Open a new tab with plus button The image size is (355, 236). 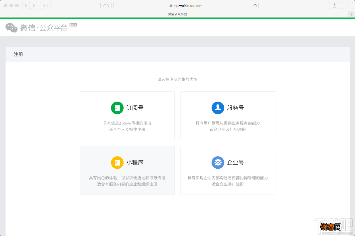point(352,14)
